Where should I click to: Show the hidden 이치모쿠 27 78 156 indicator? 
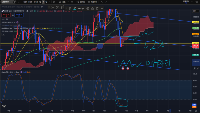tap(19, 25)
